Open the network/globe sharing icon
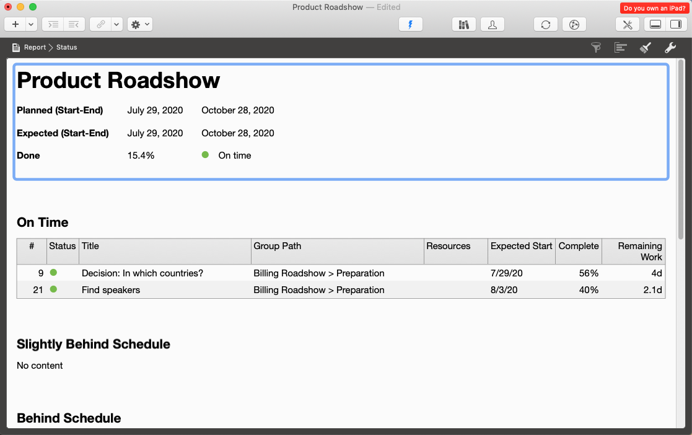The width and height of the screenshot is (692, 435). [x=574, y=24]
